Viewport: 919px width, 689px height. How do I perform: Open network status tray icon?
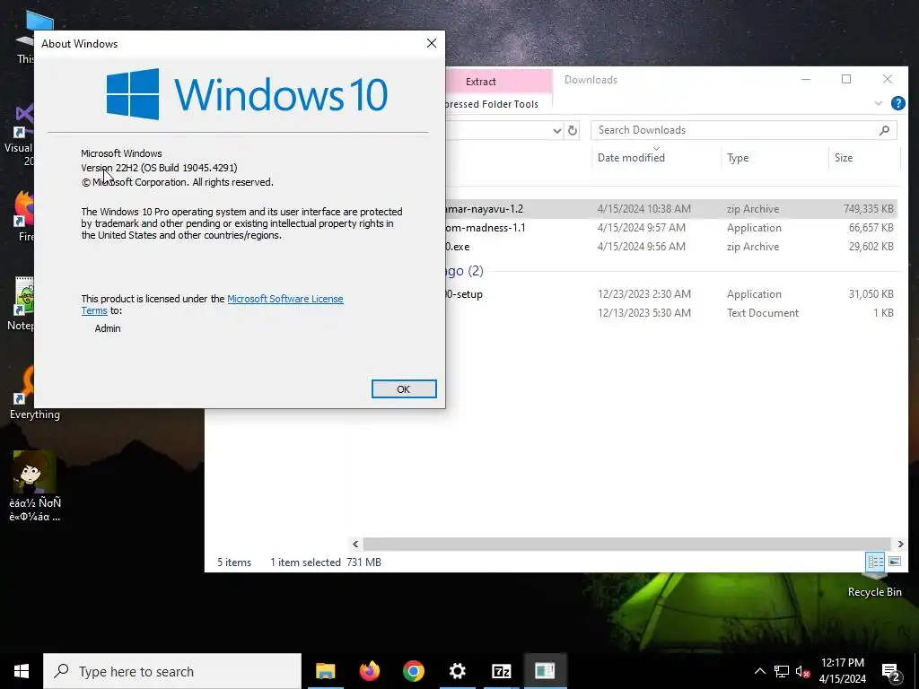pos(782,671)
